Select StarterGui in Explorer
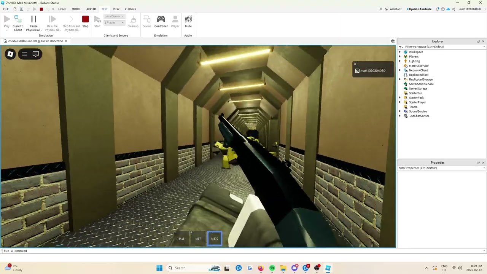This screenshot has width=487, height=274. coord(415,93)
